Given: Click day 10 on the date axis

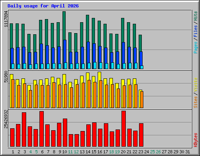Looking at the screenshot, I should coord(64,152).
